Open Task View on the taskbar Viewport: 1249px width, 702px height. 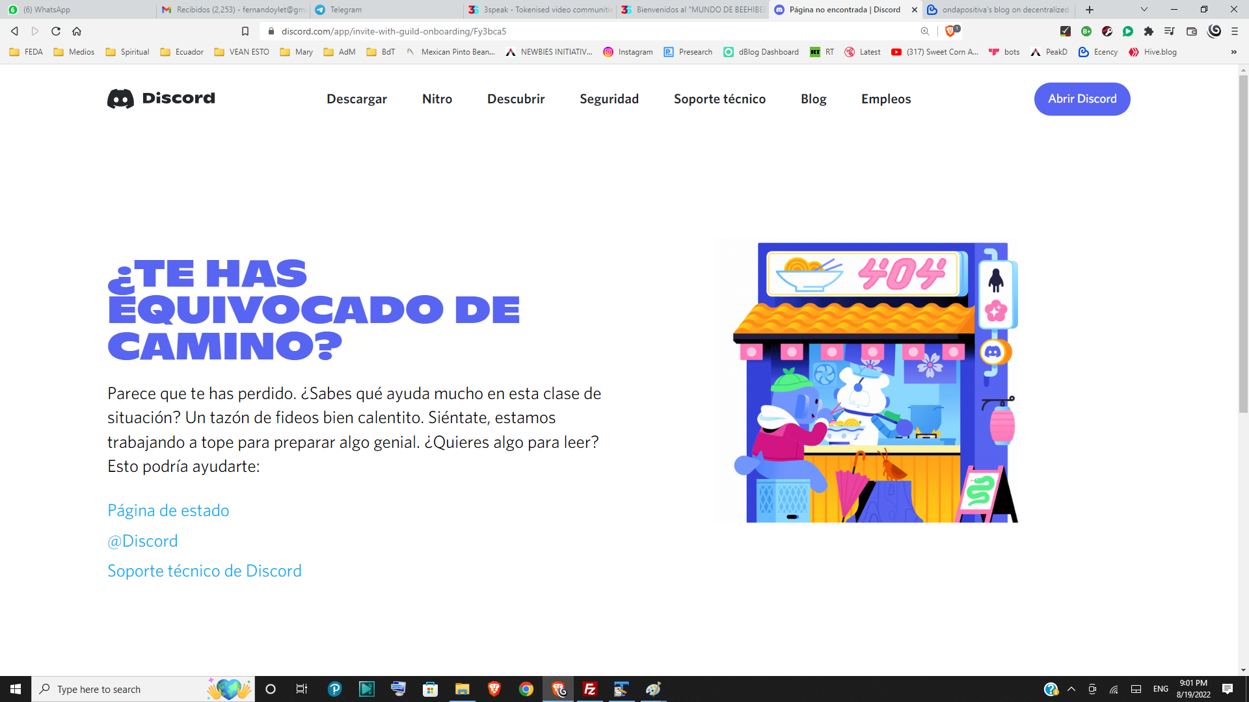[302, 689]
